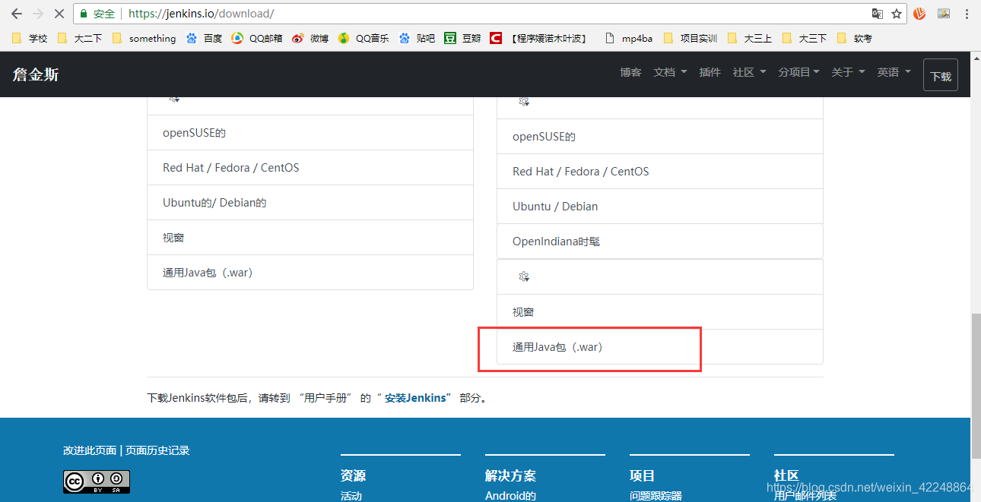Open the 学校 bookmark folder

pos(30,38)
